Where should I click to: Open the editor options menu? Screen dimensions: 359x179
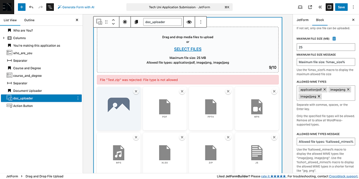tap(354, 7)
